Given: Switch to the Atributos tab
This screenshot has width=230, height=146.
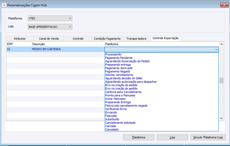Looking at the screenshot, I should coord(20,39).
